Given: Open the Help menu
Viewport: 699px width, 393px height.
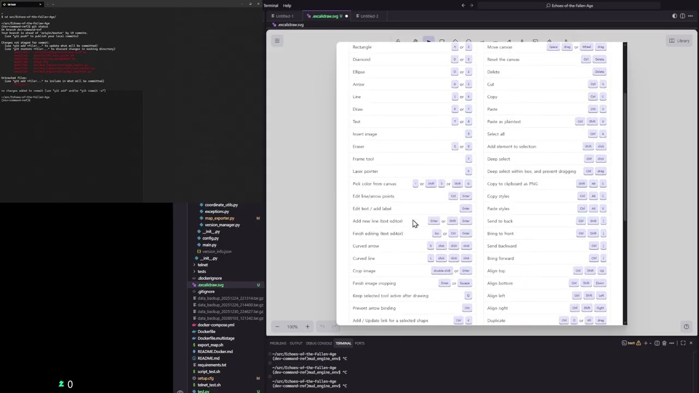Looking at the screenshot, I should tap(287, 5).
